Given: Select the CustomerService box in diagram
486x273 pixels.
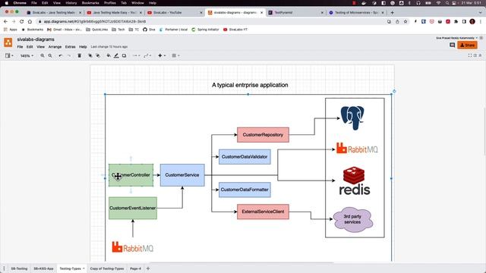Looking at the screenshot, I should tap(182, 175).
